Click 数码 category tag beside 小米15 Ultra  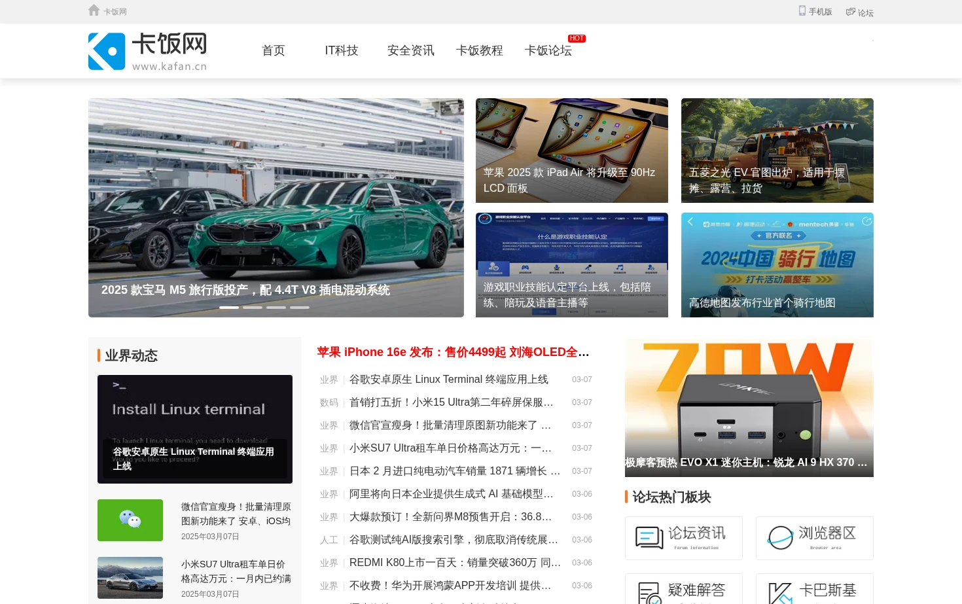pos(329,402)
